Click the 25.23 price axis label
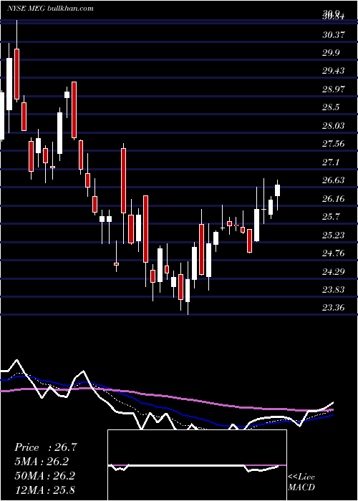Viewport: 358px width, 501px height. point(334,235)
